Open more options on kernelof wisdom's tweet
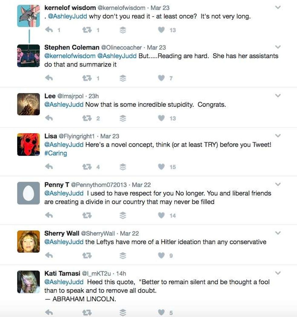 tap(278, 8)
